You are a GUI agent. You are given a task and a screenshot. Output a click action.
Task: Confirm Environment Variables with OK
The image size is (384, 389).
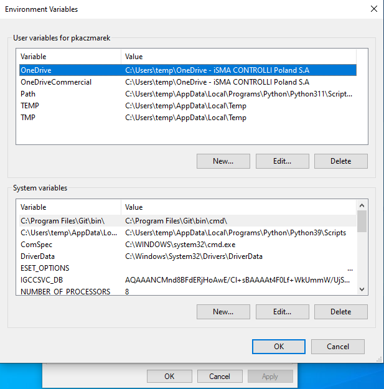279,347
